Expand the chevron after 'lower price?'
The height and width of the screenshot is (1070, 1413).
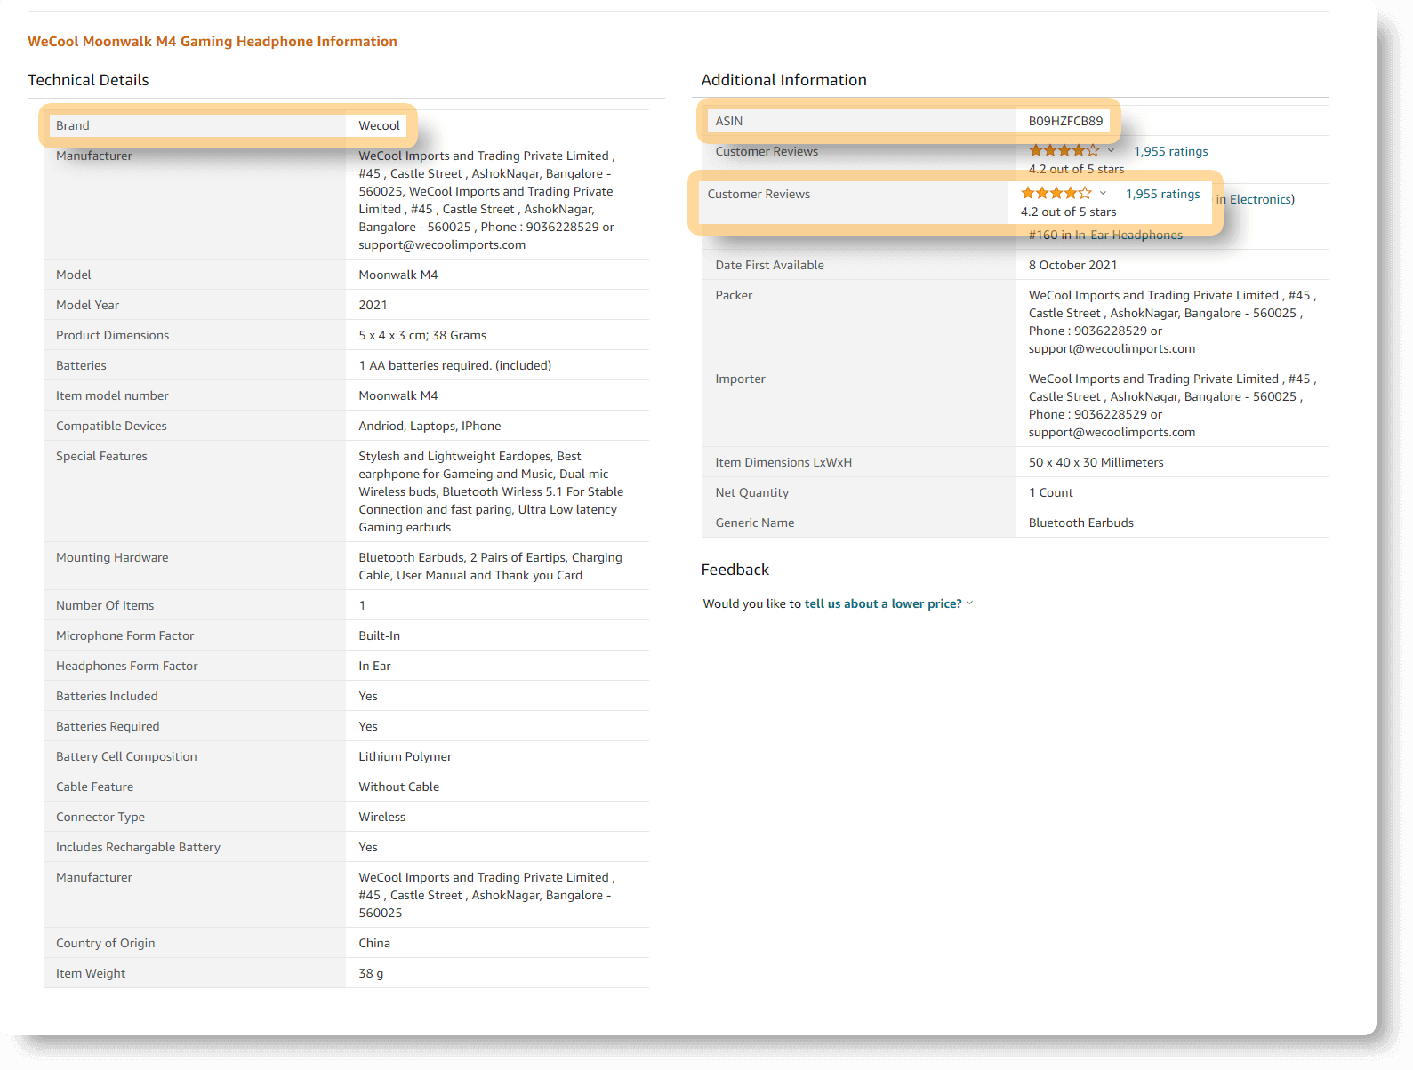970,603
